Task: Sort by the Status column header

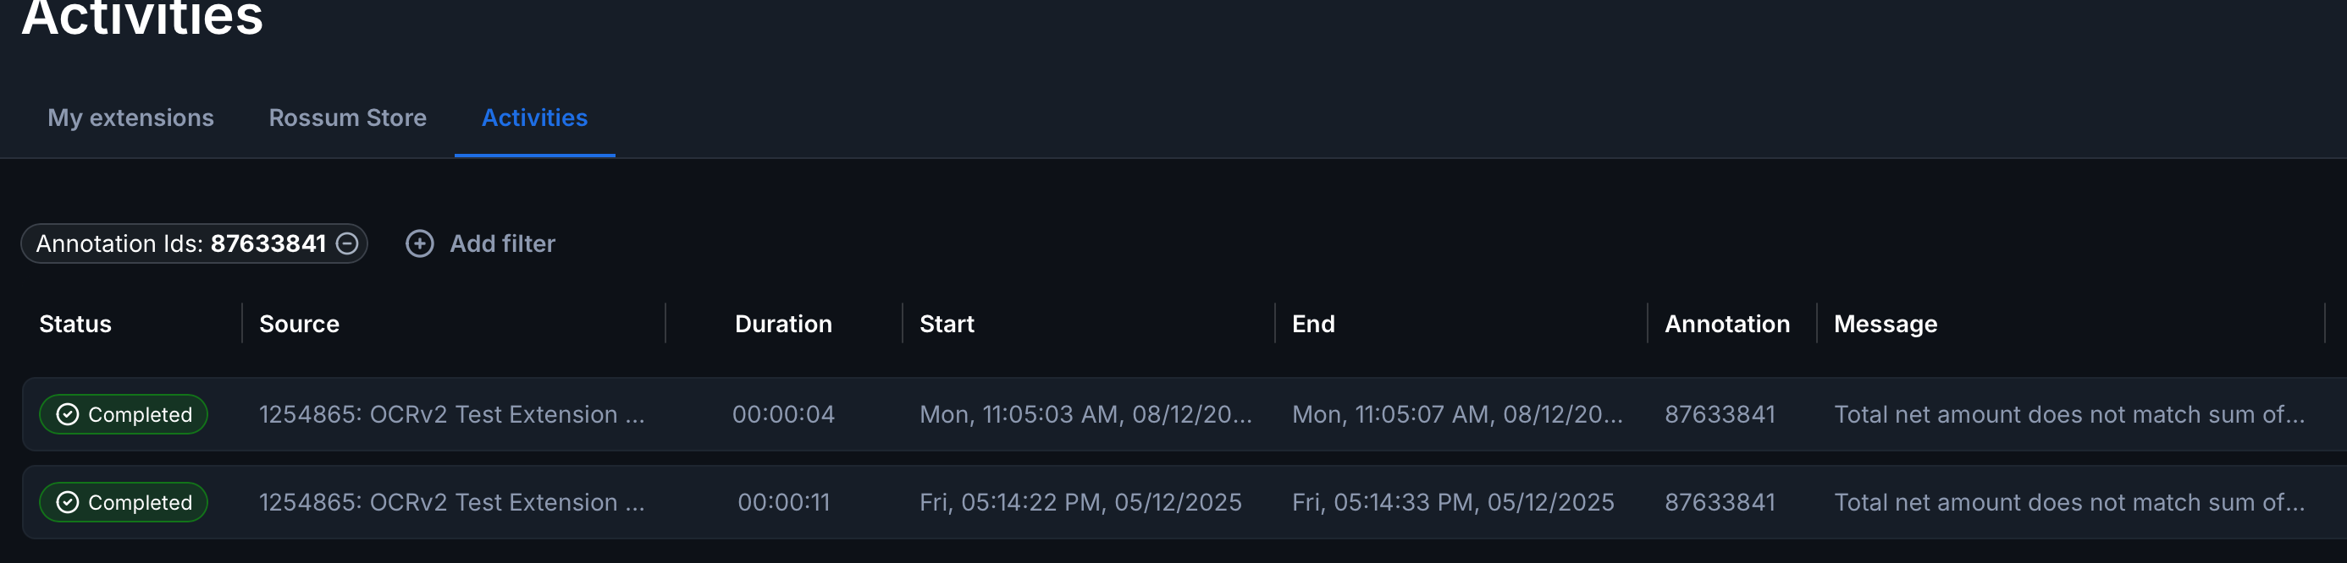Action: tap(75, 325)
